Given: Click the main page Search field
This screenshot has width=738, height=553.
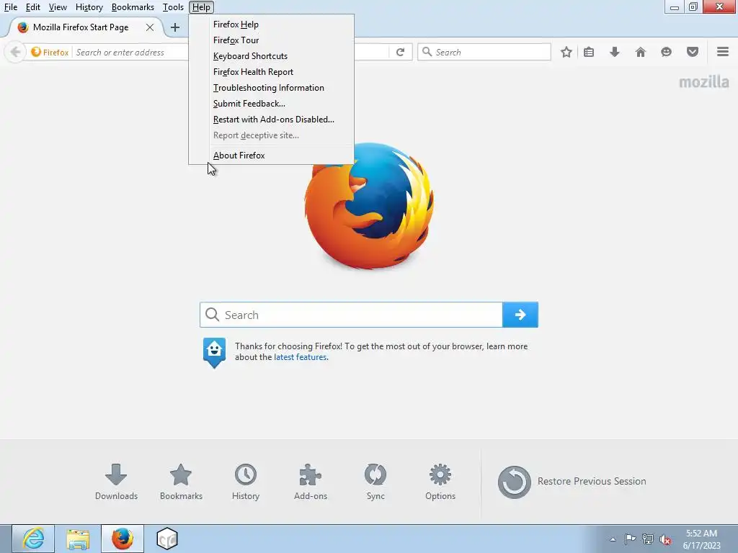Looking at the screenshot, I should (x=351, y=315).
